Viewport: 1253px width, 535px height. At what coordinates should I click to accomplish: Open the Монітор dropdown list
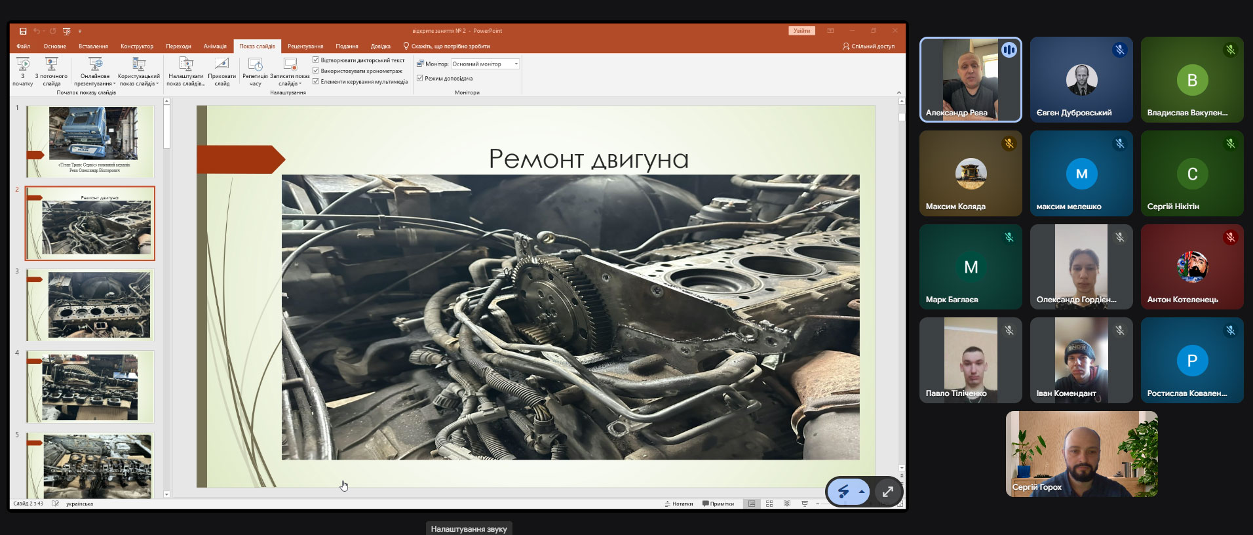coord(516,64)
